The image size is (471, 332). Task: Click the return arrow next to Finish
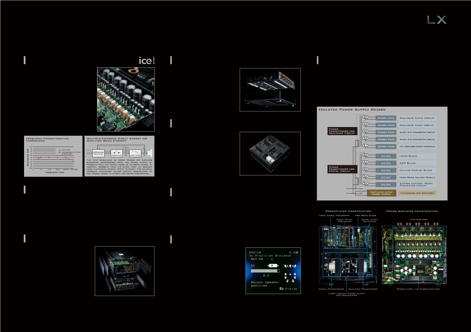tap(281, 288)
